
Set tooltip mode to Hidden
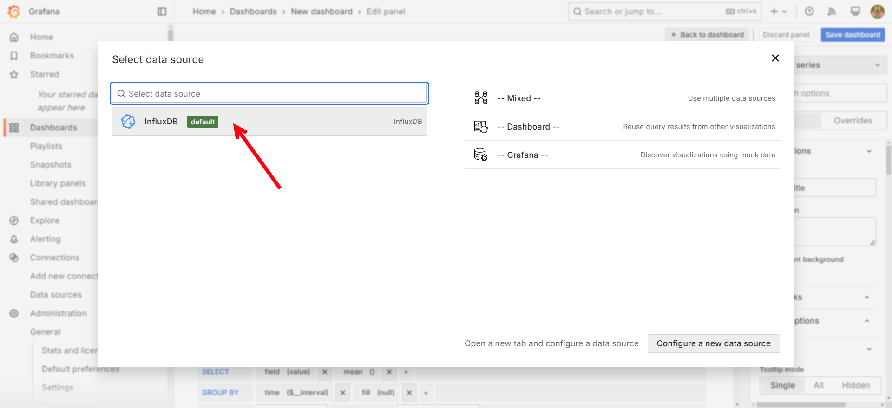pyautogui.click(x=855, y=385)
